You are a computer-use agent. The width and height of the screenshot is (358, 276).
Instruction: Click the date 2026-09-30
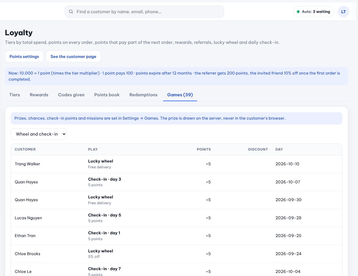coord(288,200)
